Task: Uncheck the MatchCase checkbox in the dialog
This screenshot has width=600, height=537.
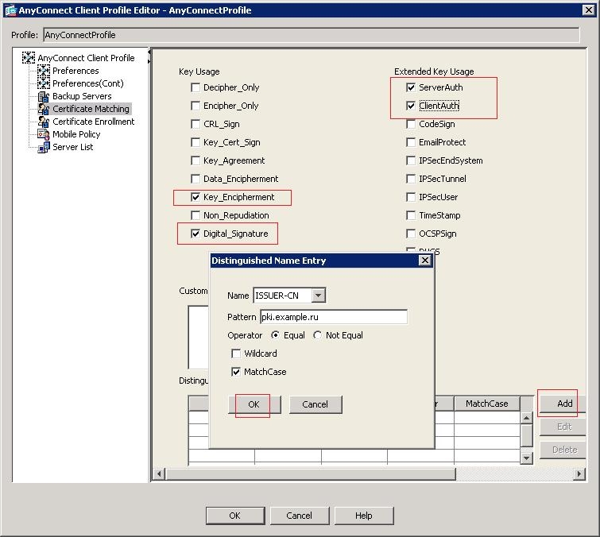Action: click(236, 372)
